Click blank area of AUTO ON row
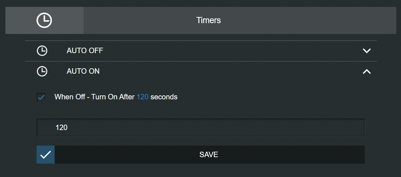The width and height of the screenshot is (401, 177). [x=230, y=71]
